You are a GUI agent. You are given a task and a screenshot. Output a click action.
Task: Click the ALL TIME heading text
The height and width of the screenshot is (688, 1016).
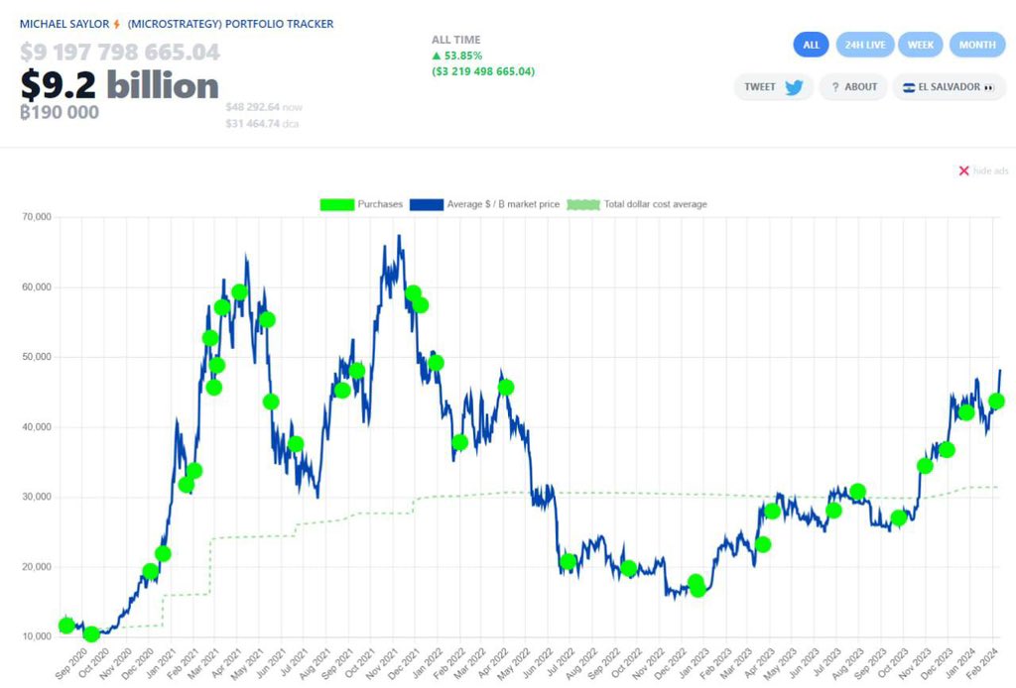pyautogui.click(x=456, y=40)
